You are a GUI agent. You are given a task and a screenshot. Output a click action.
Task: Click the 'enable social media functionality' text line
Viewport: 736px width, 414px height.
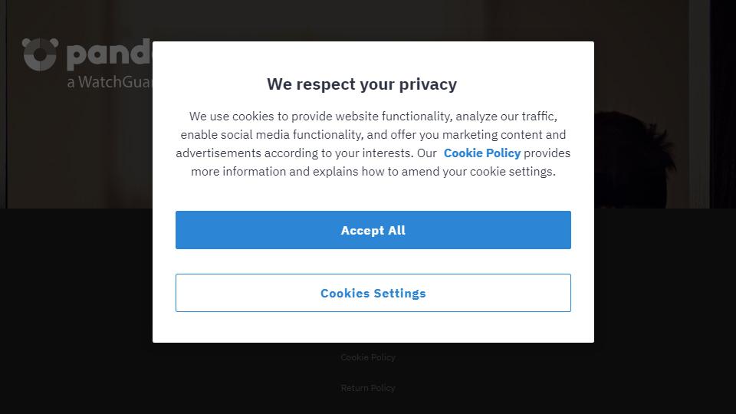(x=373, y=135)
